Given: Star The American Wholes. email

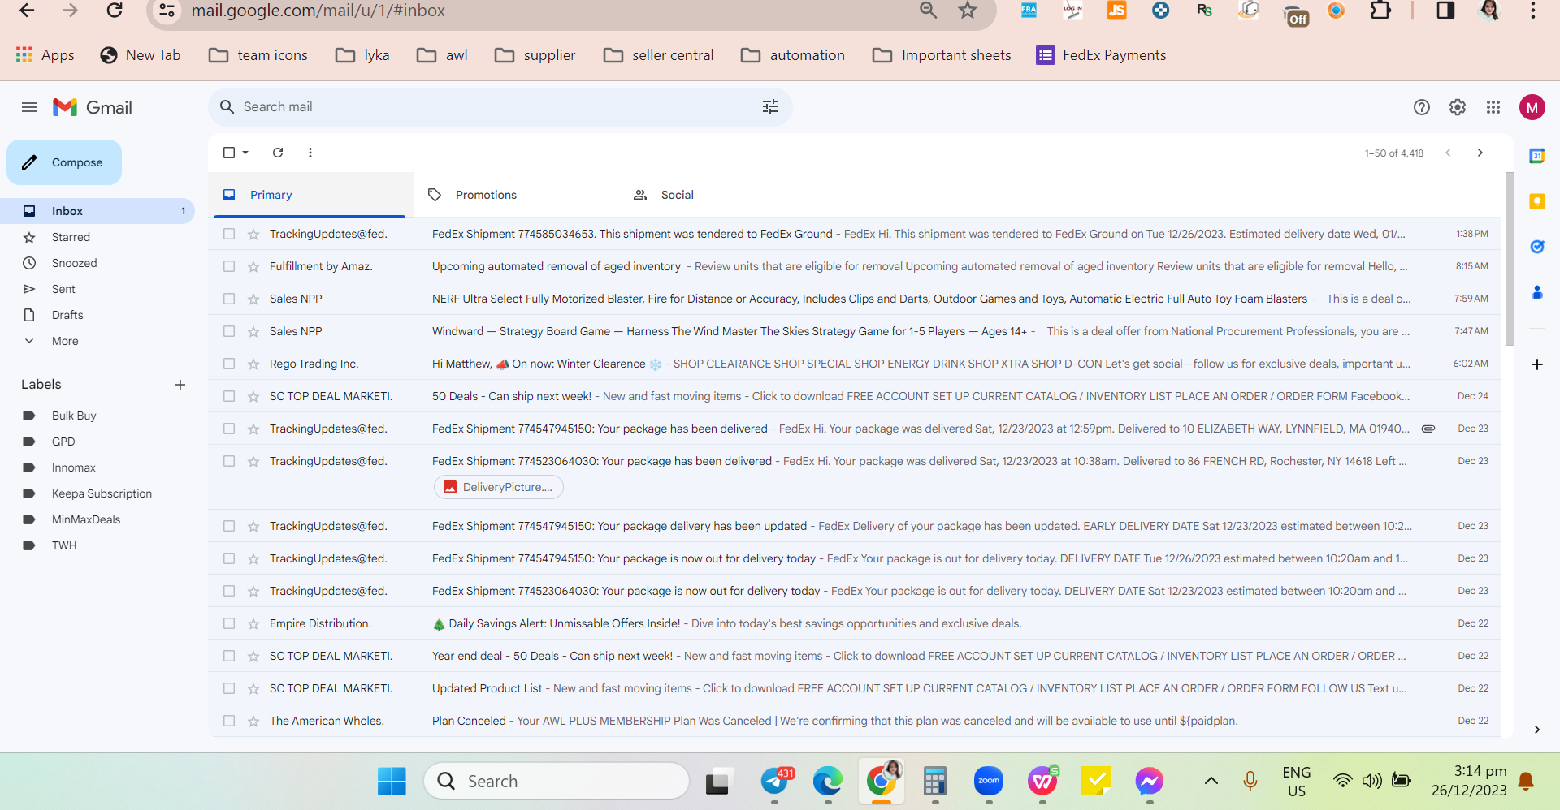Looking at the screenshot, I should click(x=253, y=721).
